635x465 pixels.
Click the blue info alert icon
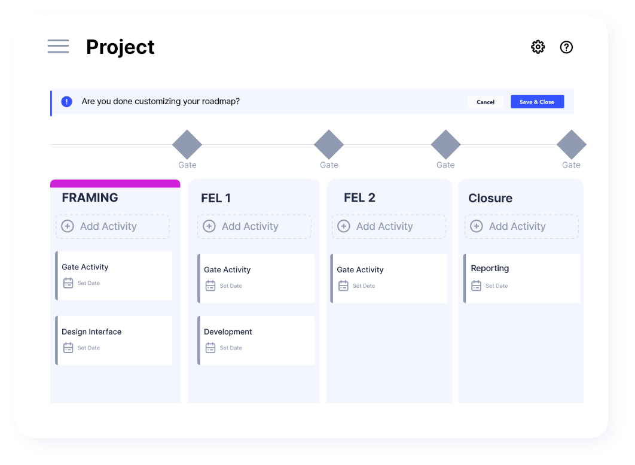tap(67, 102)
